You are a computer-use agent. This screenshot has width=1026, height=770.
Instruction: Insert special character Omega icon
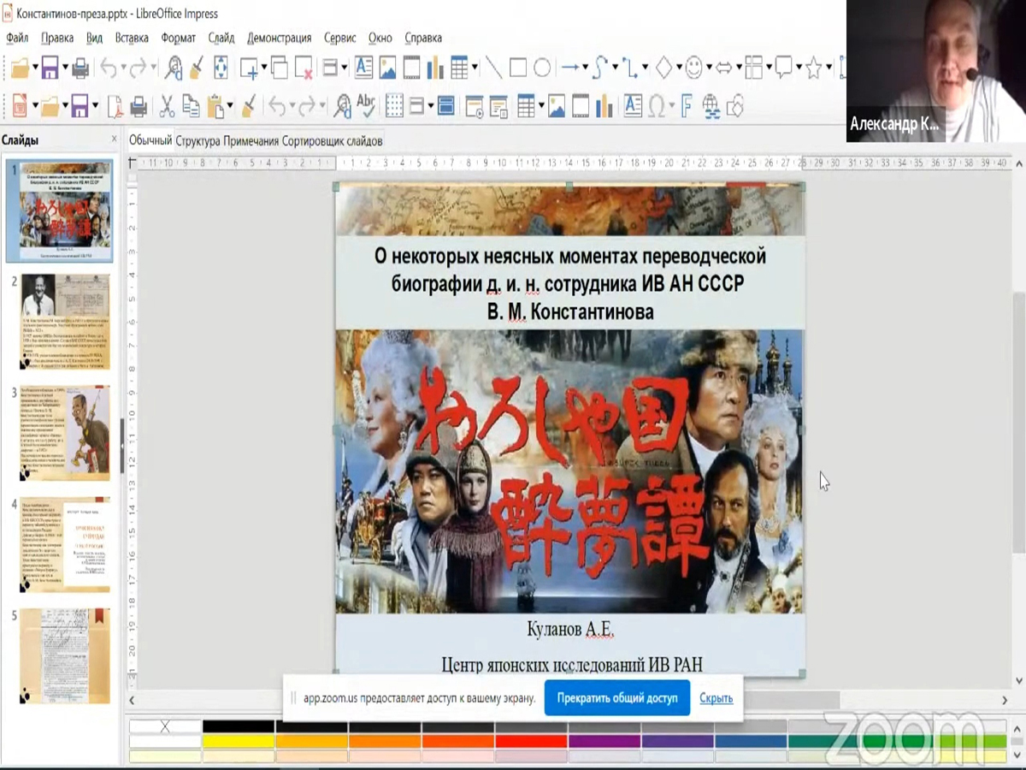657,106
